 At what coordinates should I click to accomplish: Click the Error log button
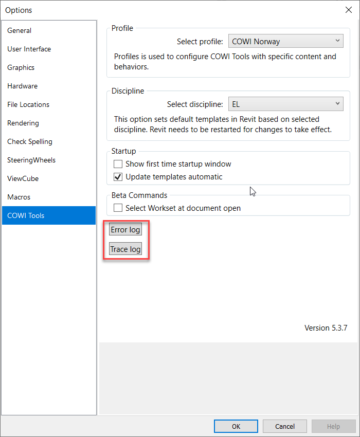125,230
